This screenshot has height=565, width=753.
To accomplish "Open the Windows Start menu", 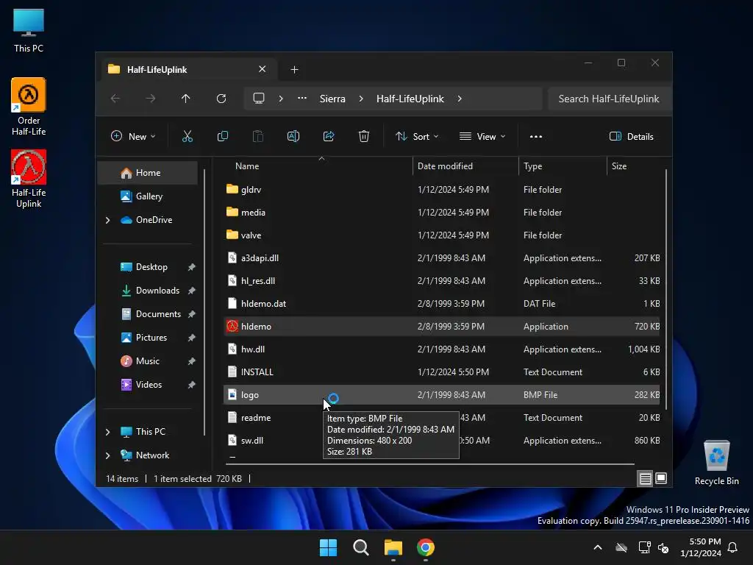I will [x=329, y=547].
